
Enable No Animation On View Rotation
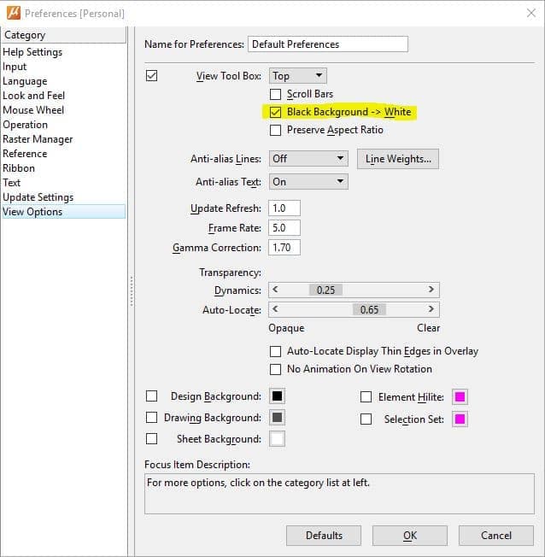coord(275,369)
